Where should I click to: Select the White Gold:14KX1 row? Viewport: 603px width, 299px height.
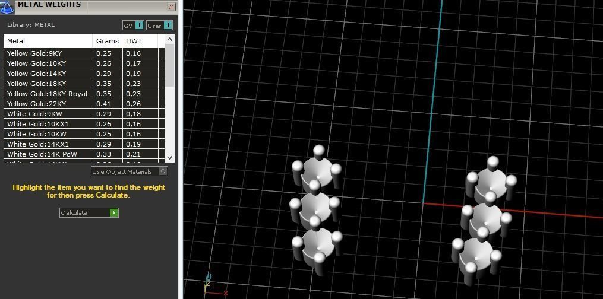pyautogui.click(x=84, y=144)
